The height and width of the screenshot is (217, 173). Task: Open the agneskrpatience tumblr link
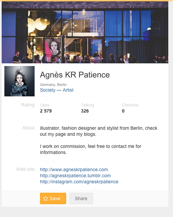click(75, 176)
